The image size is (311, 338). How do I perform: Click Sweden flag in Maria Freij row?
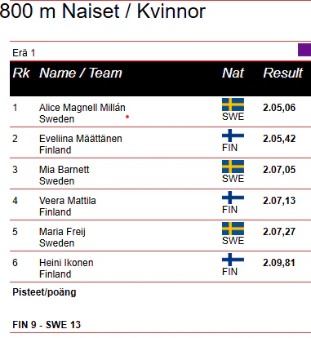(233, 229)
